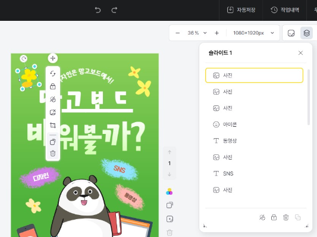Duplicate the slide using copy icon
The height and width of the screenshot is (237, 317).
[x=170, y=205]
